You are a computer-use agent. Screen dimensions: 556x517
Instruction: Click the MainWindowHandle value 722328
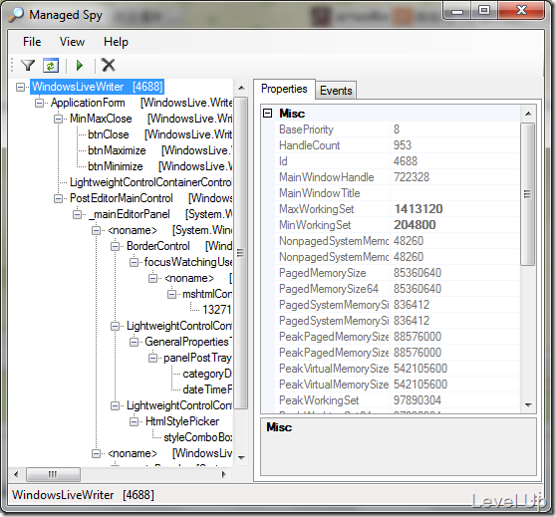tap(412, 177)
